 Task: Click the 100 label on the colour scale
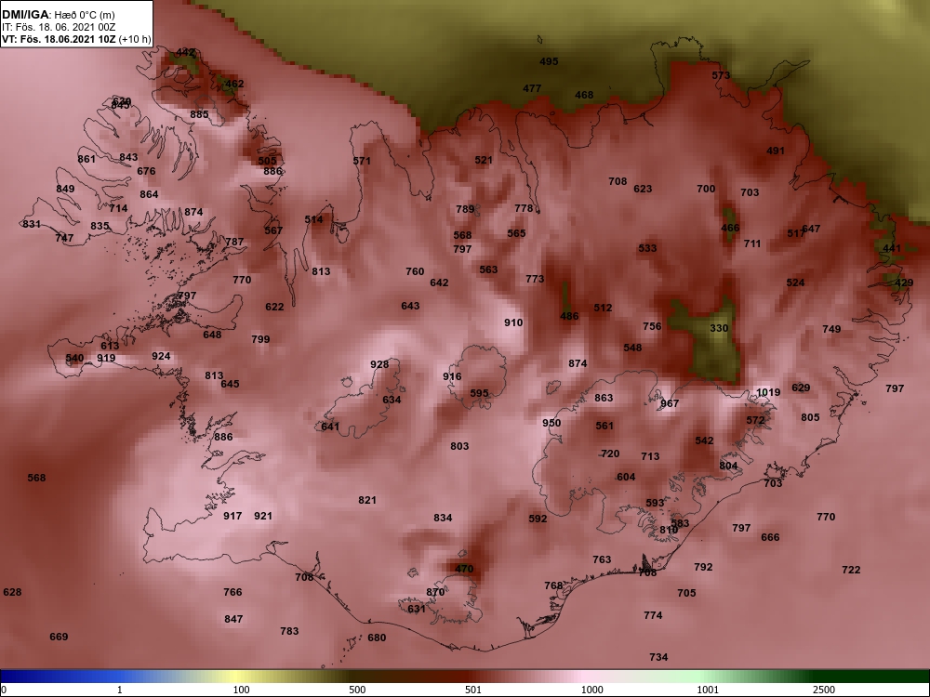coord(242,690)
